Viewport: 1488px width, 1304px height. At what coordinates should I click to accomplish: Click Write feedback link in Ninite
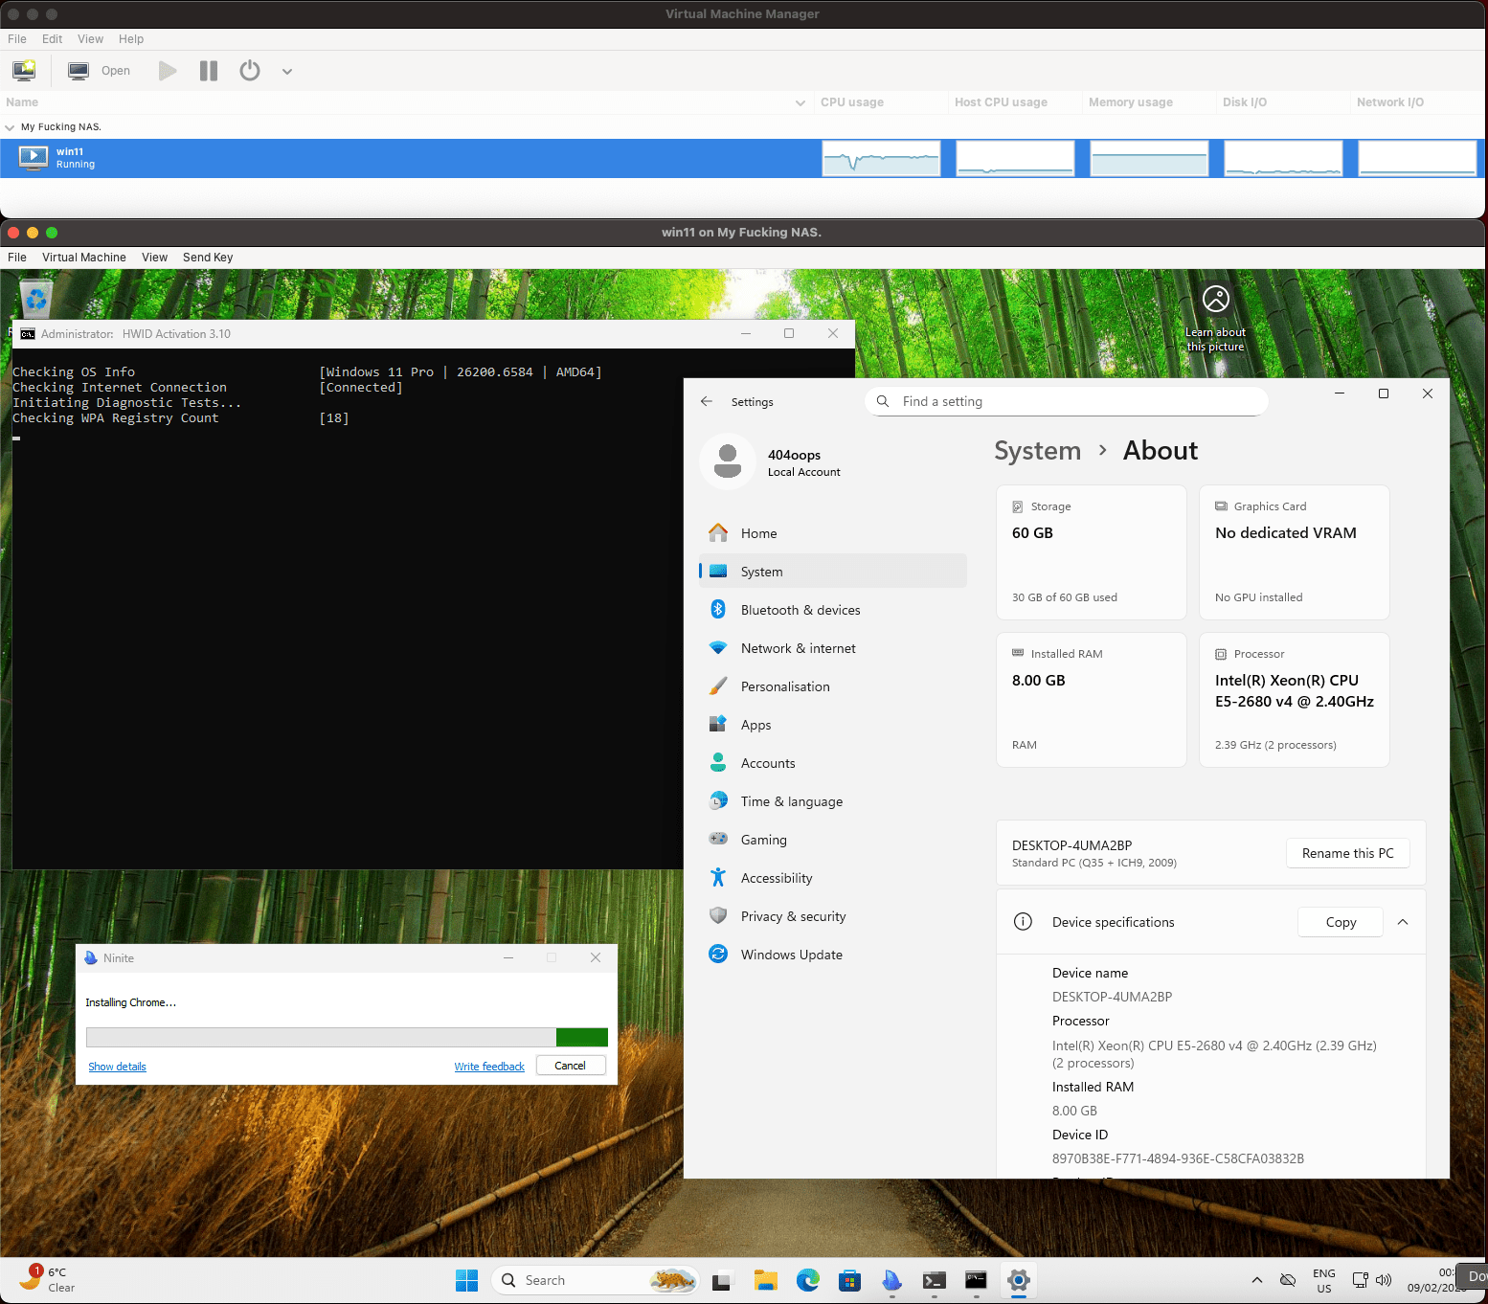489,1067
